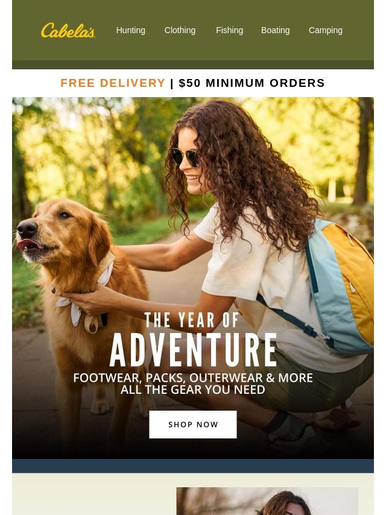Image resolution: width=386 pixels, height=515 pixels.
Task: Click the THE YEAR OF headline
Action: click(x=192, y=320)
